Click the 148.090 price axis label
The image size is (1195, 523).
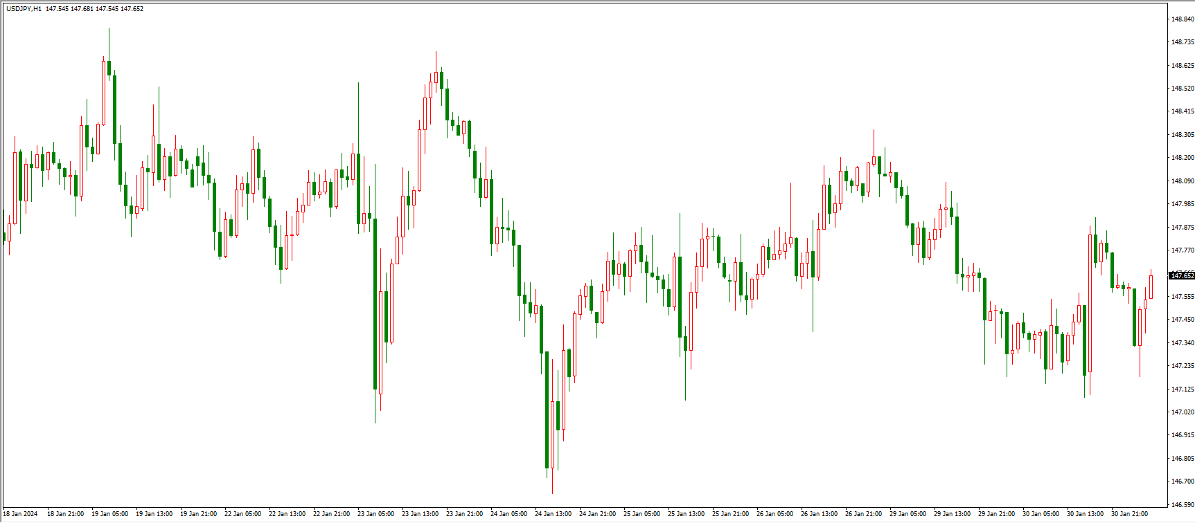(1182, 181)
